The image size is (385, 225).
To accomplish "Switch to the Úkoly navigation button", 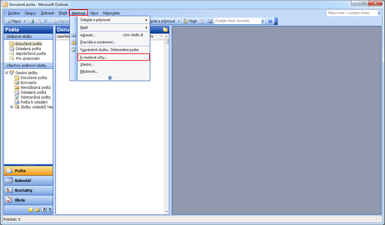I will (x=28, y=200).
